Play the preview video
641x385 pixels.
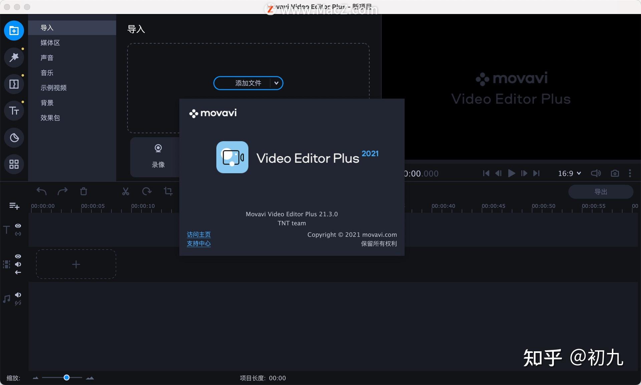click(511, 173)
